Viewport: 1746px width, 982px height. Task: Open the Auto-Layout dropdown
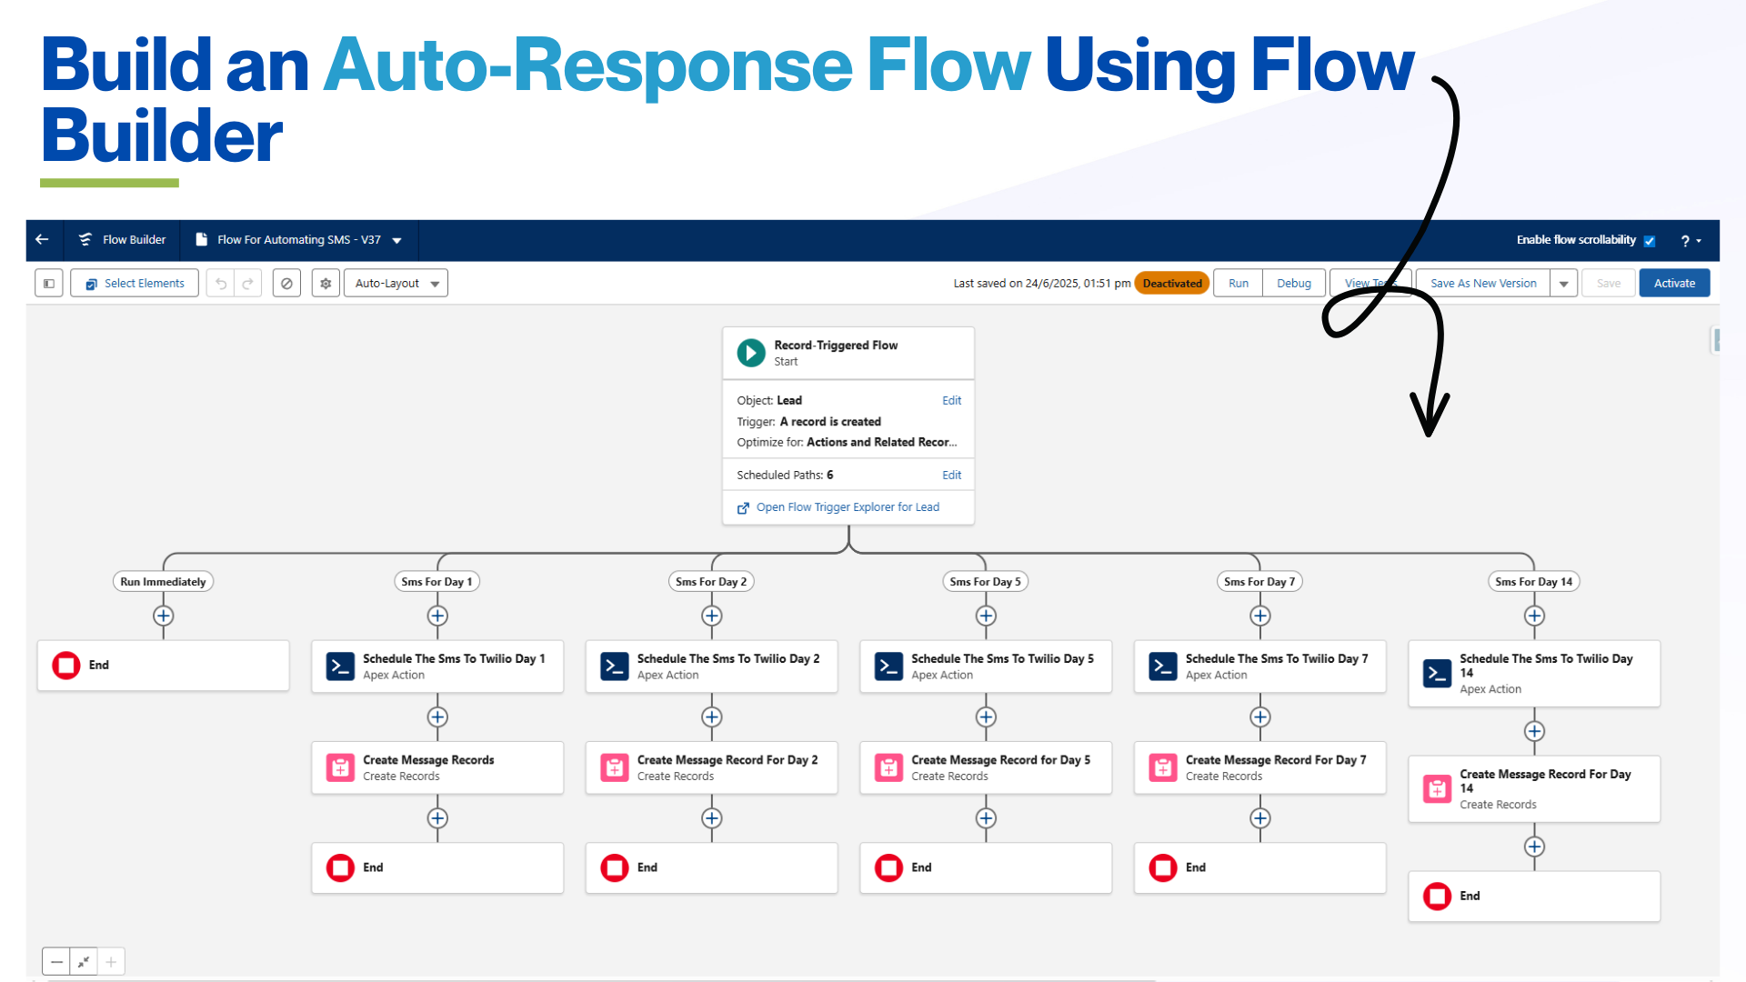(x=396, y=284)
